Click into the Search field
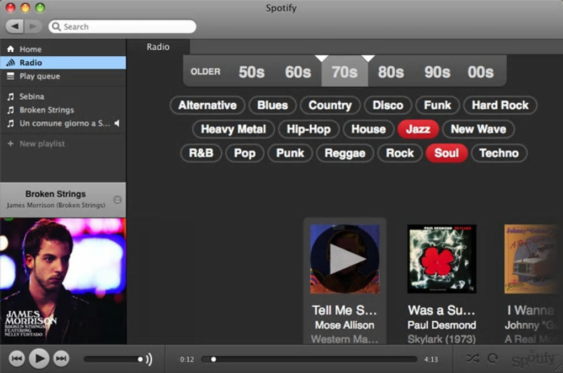The height and width of the screenshot is (373, 563). point(122,26)
